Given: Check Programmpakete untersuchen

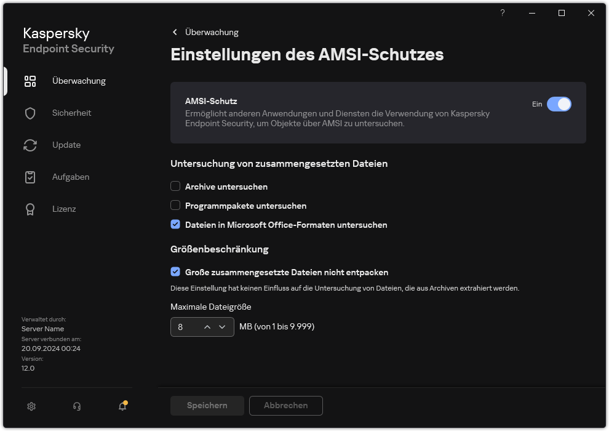Looking at the screenshot, I should 175,205.
